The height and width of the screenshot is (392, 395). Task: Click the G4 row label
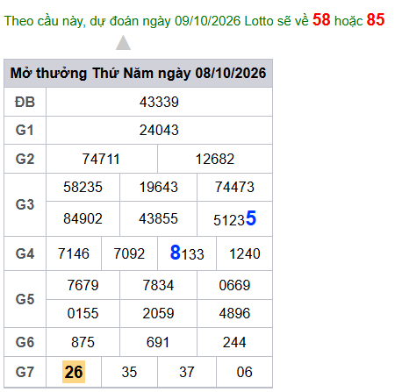pyautogui.click(x=25, y=253)
